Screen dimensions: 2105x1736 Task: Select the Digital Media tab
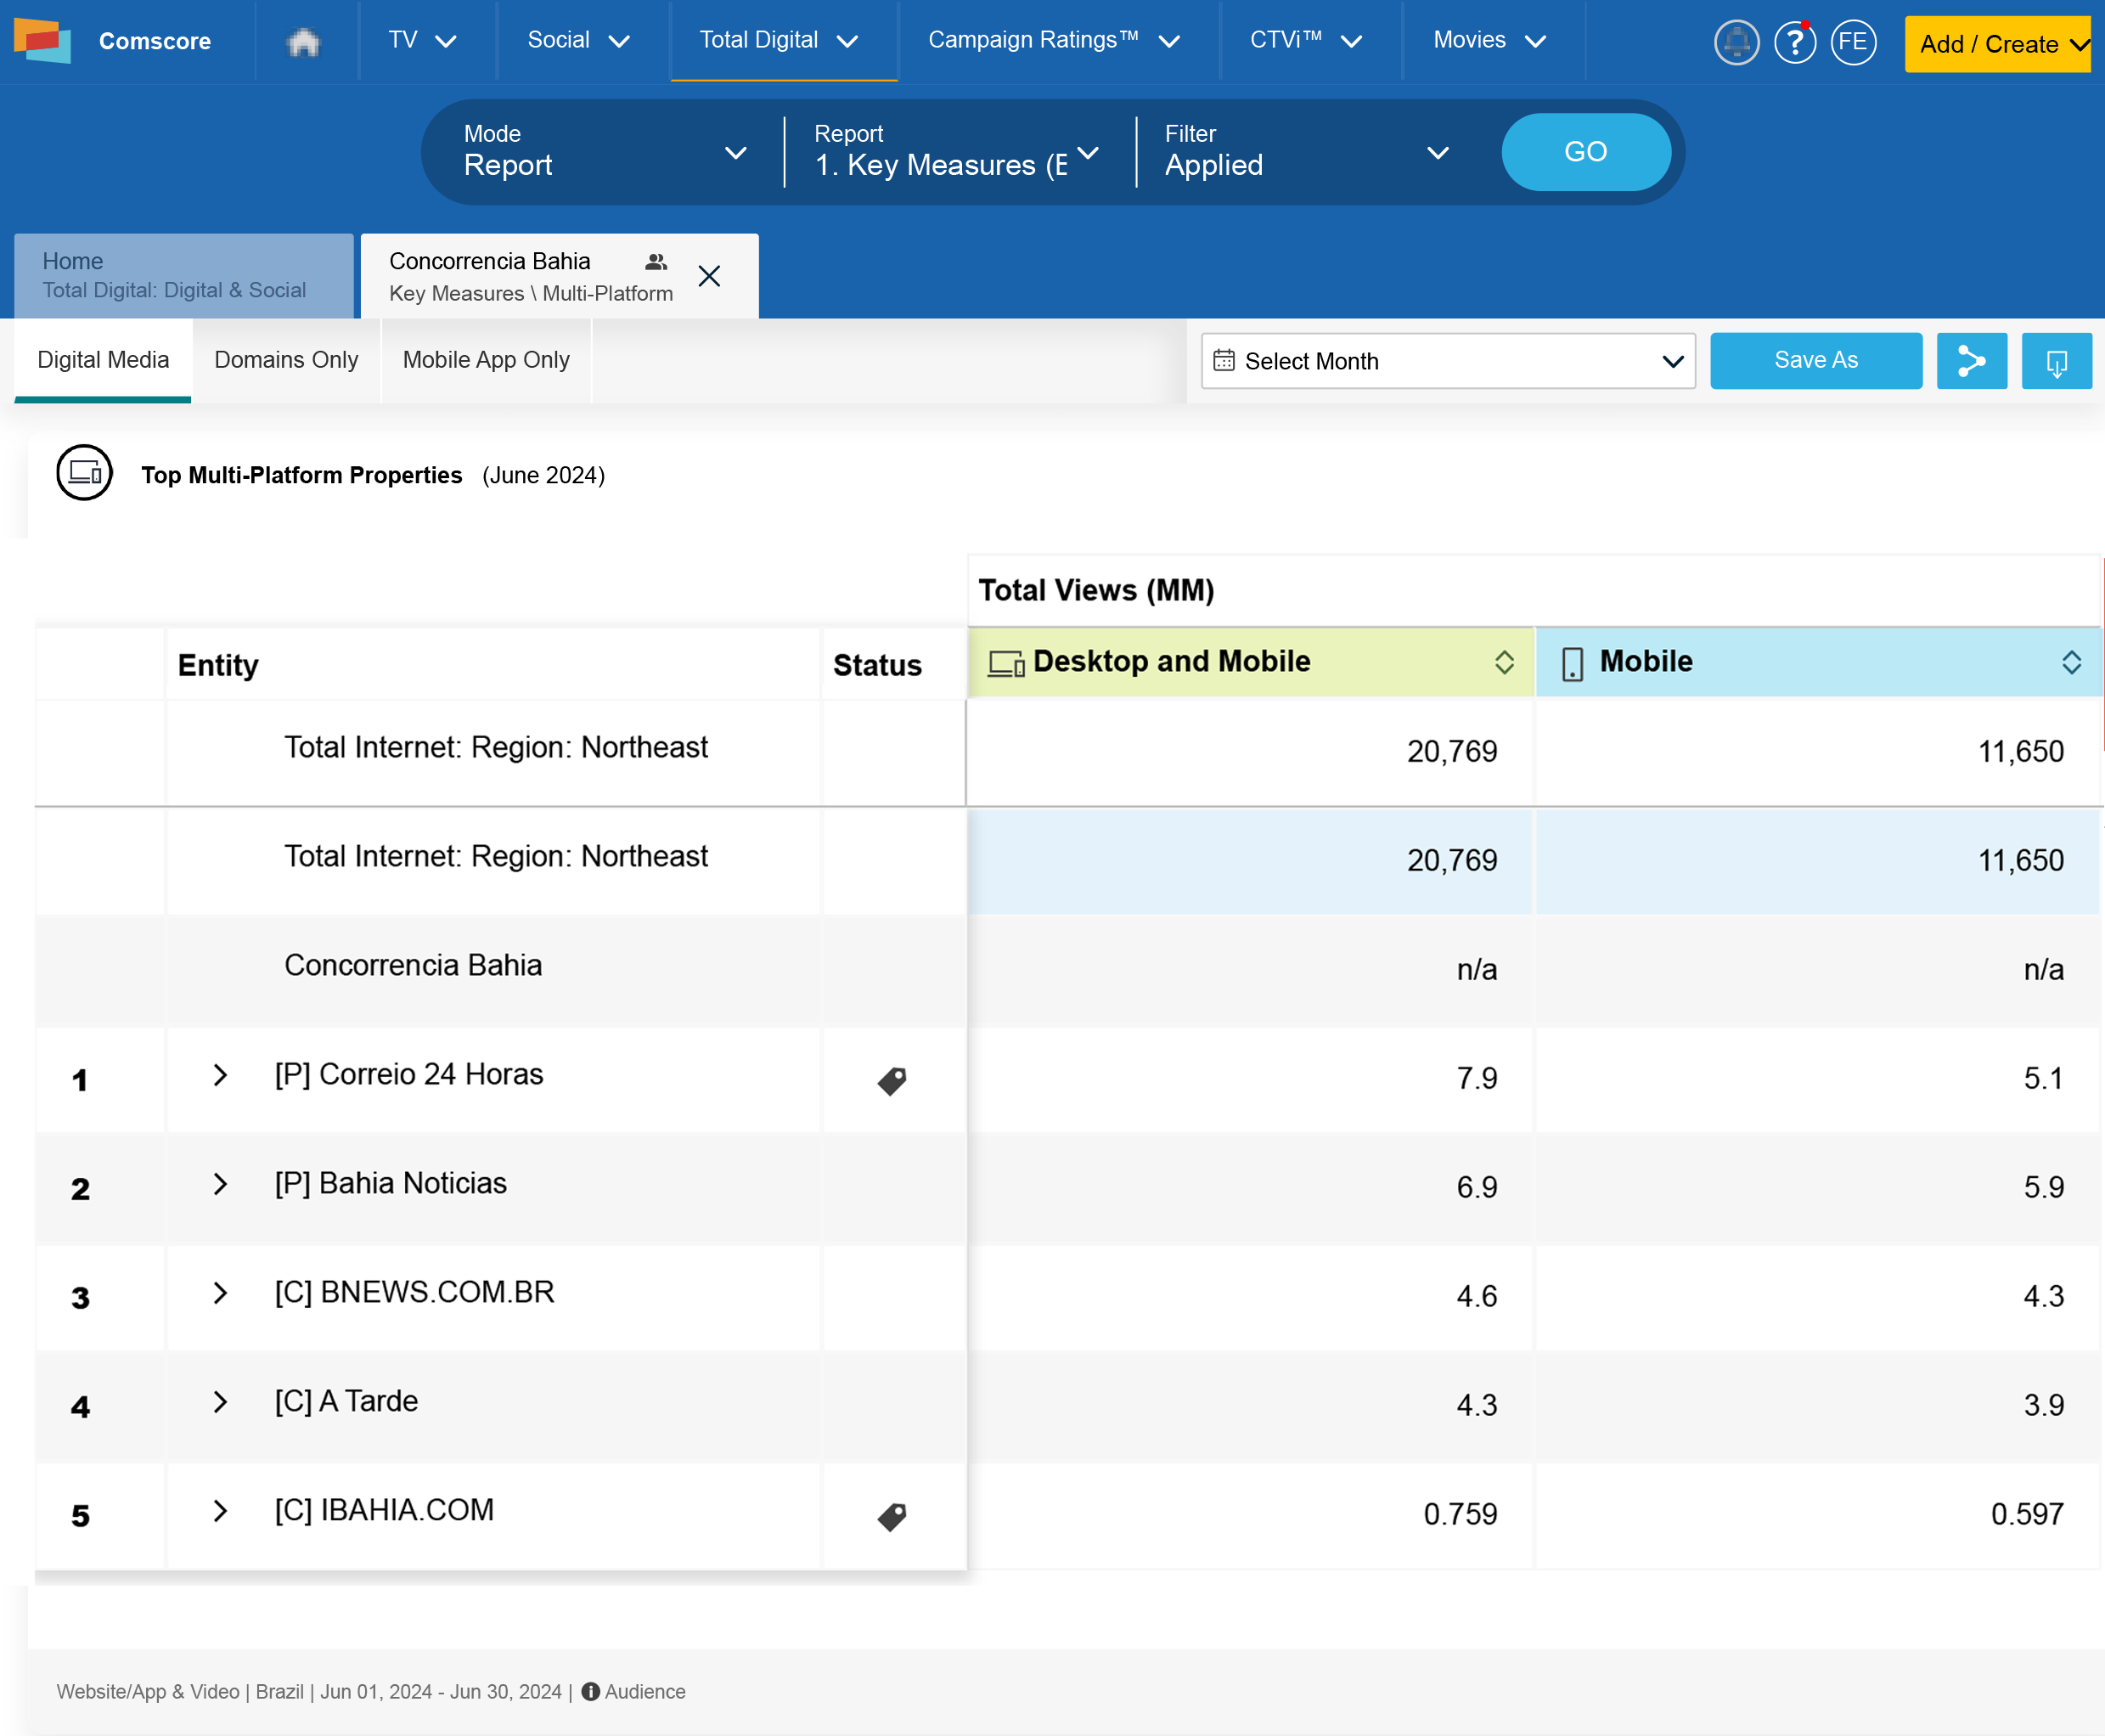tap(103, 360)
